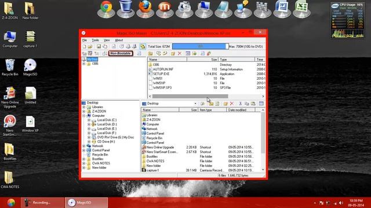Image resolution: width=371 pixels, height=208 pixels.
Task: Select SETUP.EXE in the ISO file list
Action: (161, 74)
